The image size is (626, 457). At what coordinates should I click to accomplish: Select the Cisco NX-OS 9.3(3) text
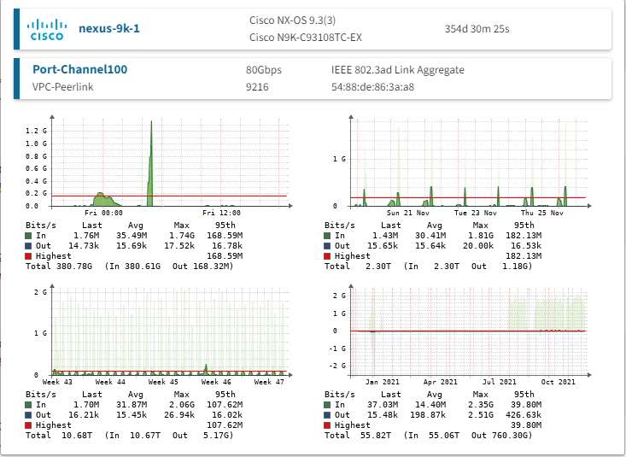pos(292,21)
